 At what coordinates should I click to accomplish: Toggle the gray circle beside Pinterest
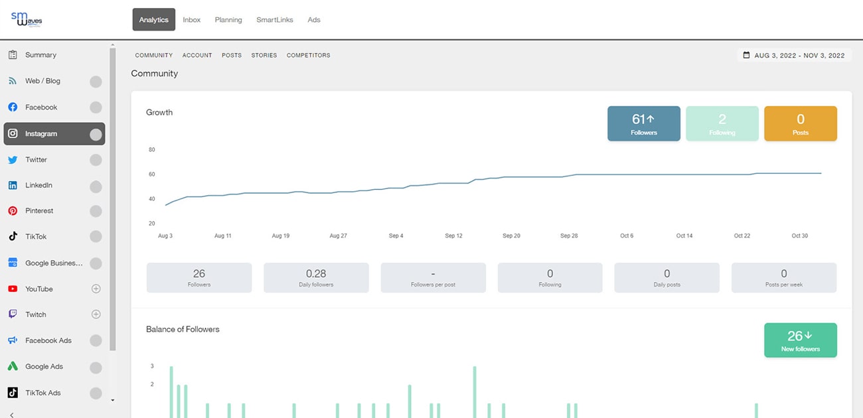[x=96, y=211]
